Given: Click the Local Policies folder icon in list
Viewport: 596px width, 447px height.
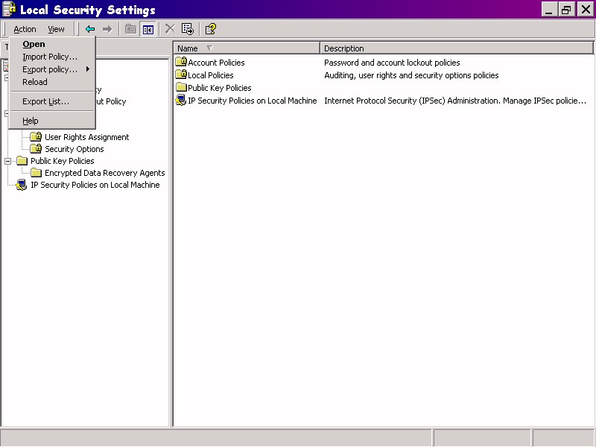Looking at the screenshot, I should [180, 75].
